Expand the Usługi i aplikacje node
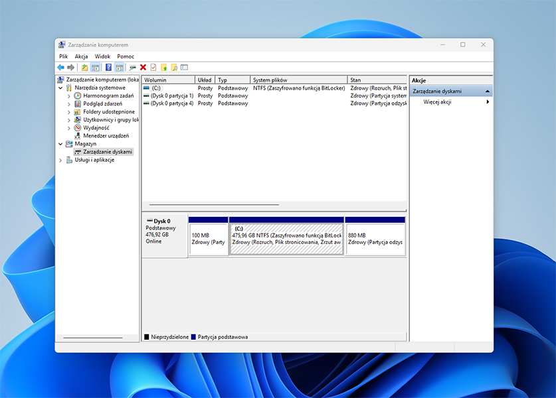The width and height of the screenshot is (556, 398). coord(60,161)
